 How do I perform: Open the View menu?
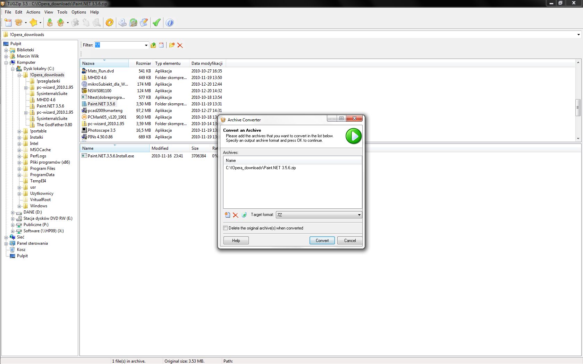point(49,12)
